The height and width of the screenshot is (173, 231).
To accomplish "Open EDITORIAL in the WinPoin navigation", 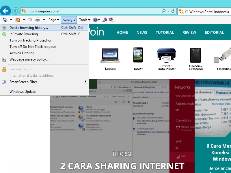I will click(214, 32).
